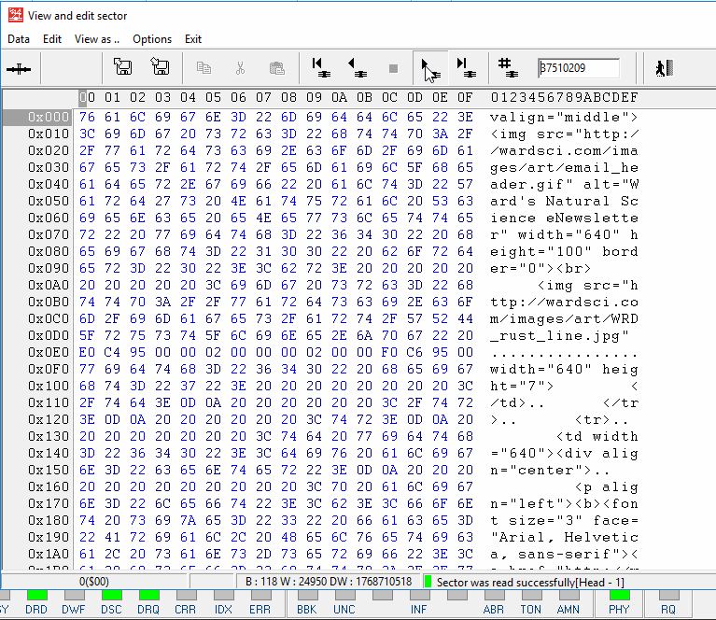Image resolution: width=716 pixels, height=620 pixels.
Task: Jump to the last sector icon
Action: (x=467, y=67)
